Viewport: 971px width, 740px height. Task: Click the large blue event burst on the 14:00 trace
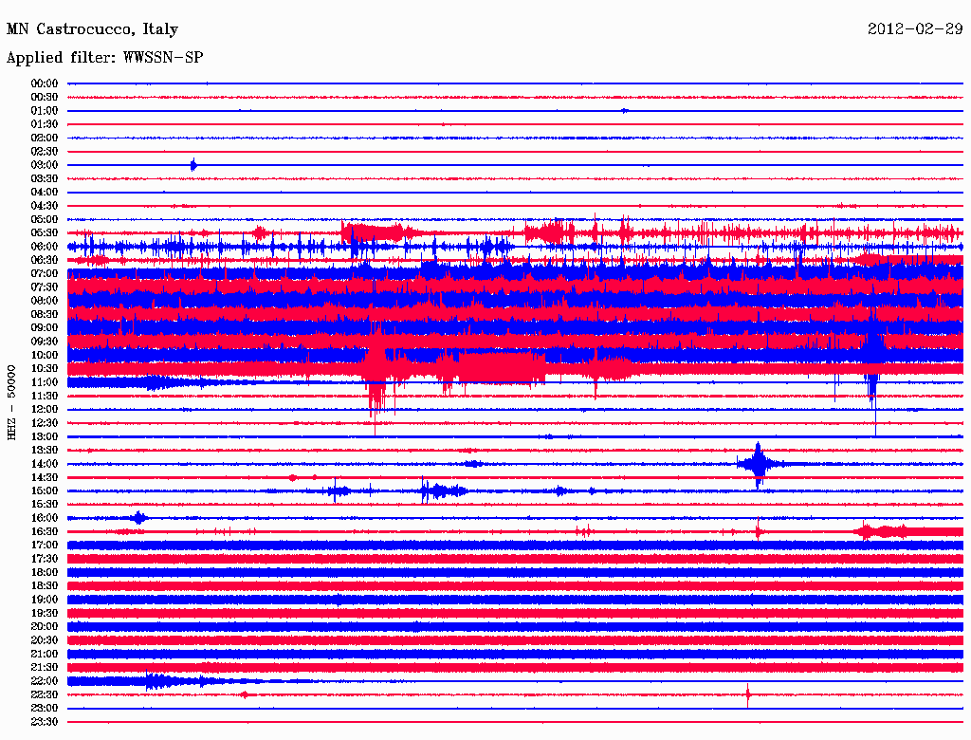(759, 464)
